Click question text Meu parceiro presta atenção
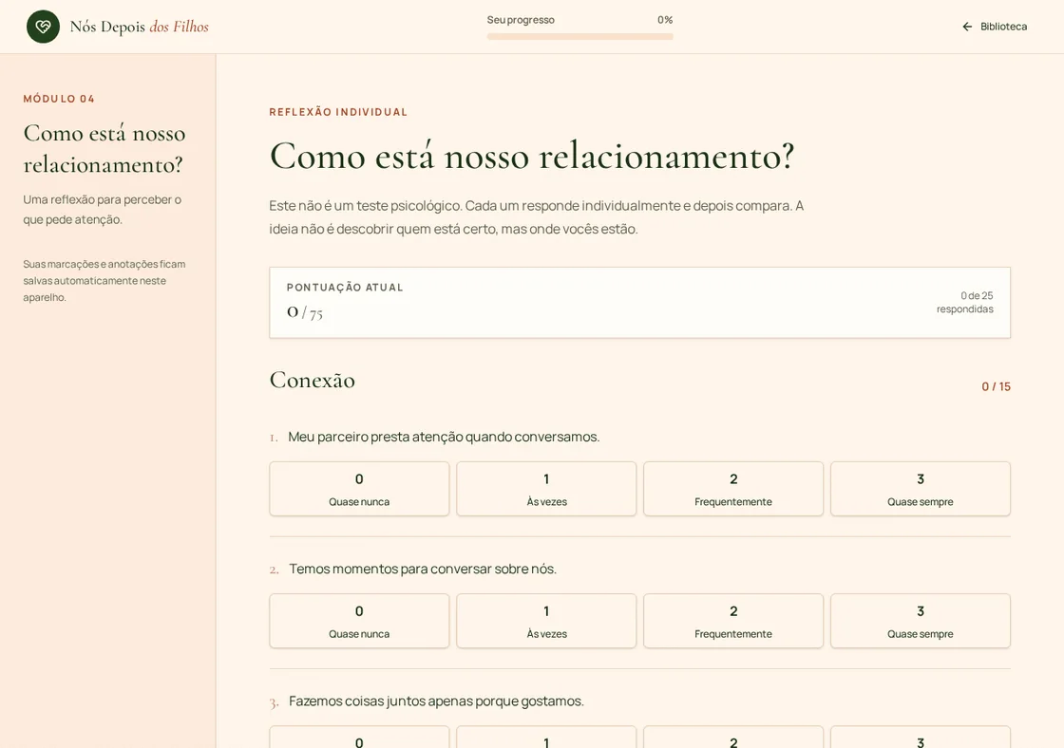Screen dimensions: 1064x748 coord(444,437)
